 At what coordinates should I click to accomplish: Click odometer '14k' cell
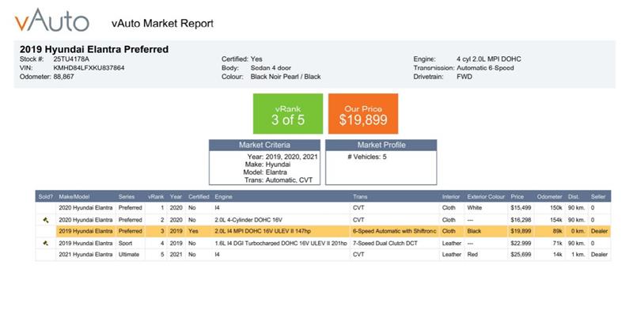(558, 255)
